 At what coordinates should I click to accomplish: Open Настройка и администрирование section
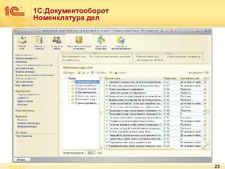coord(121,43)
